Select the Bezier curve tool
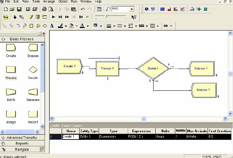This screenshot has width=233, height=158. (x=25, y=26)
